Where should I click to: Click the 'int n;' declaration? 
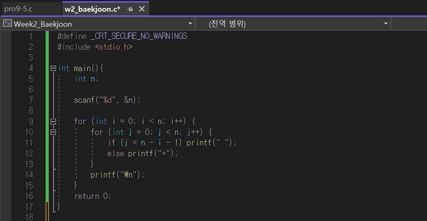(86, 79)
